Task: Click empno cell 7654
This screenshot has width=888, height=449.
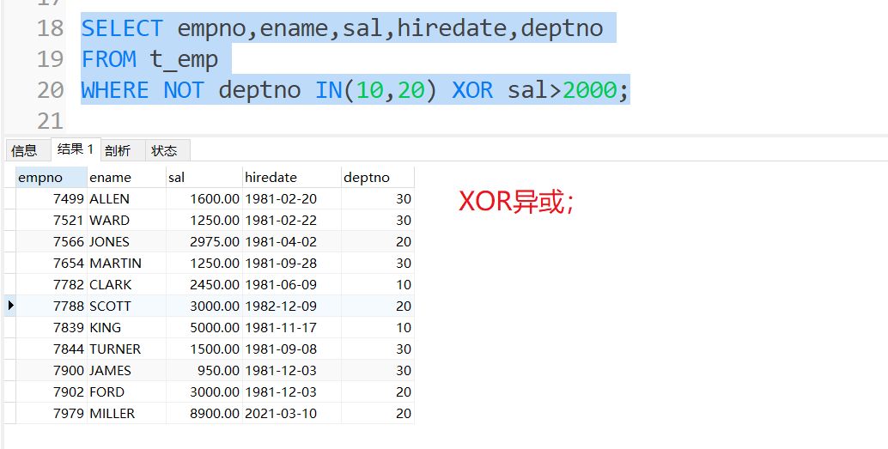Action: click(x=51, y=264)
